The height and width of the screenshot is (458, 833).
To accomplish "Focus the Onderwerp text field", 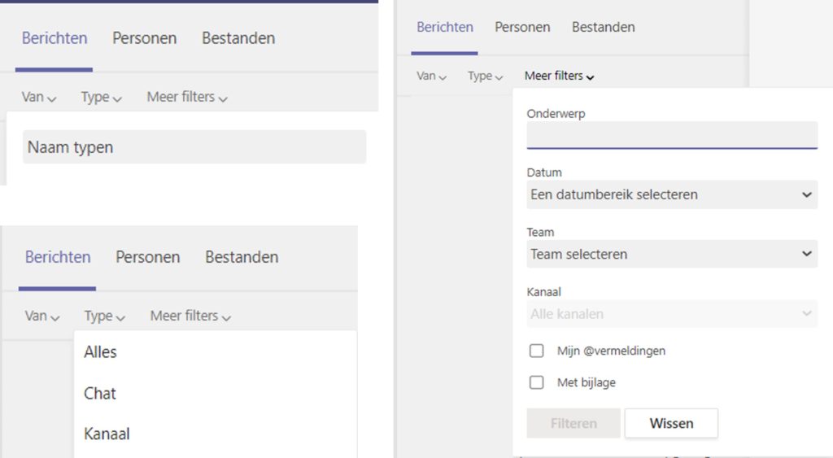I will pyautogui.click(x=672, y=136).
